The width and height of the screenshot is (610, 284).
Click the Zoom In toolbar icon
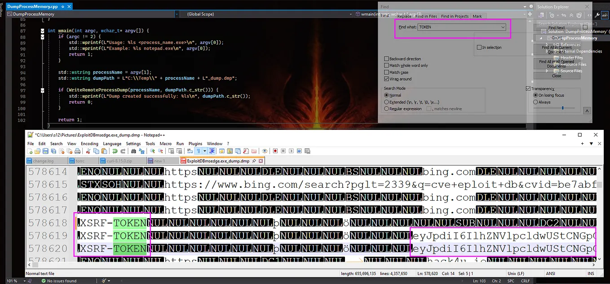[x=152, y=150]
